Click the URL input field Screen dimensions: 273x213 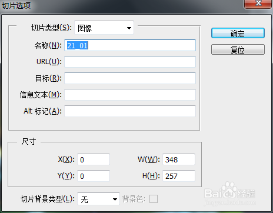pyautogui.click(x=130, y=62)
